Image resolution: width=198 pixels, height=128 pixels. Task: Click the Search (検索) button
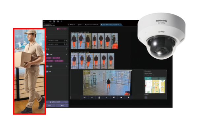coord(62,106)
